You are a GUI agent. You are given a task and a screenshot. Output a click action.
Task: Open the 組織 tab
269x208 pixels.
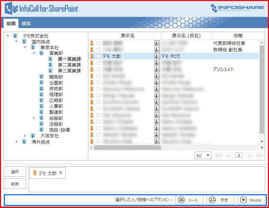pos(11,23)
